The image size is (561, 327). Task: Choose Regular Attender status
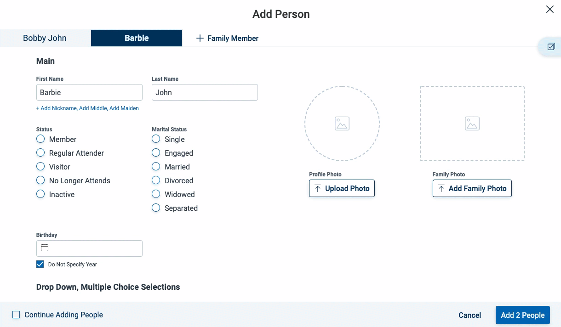coord(40,152)
